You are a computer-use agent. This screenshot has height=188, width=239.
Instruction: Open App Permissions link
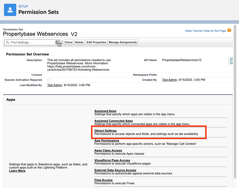(x=107, y=141)
